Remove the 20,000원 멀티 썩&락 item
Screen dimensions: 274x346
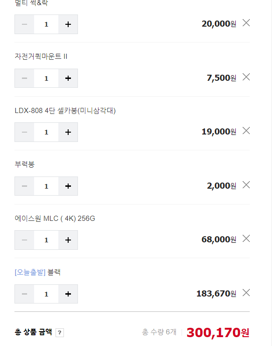point(246,23)
